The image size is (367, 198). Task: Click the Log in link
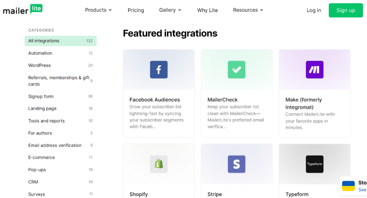(x=314, y=10)
